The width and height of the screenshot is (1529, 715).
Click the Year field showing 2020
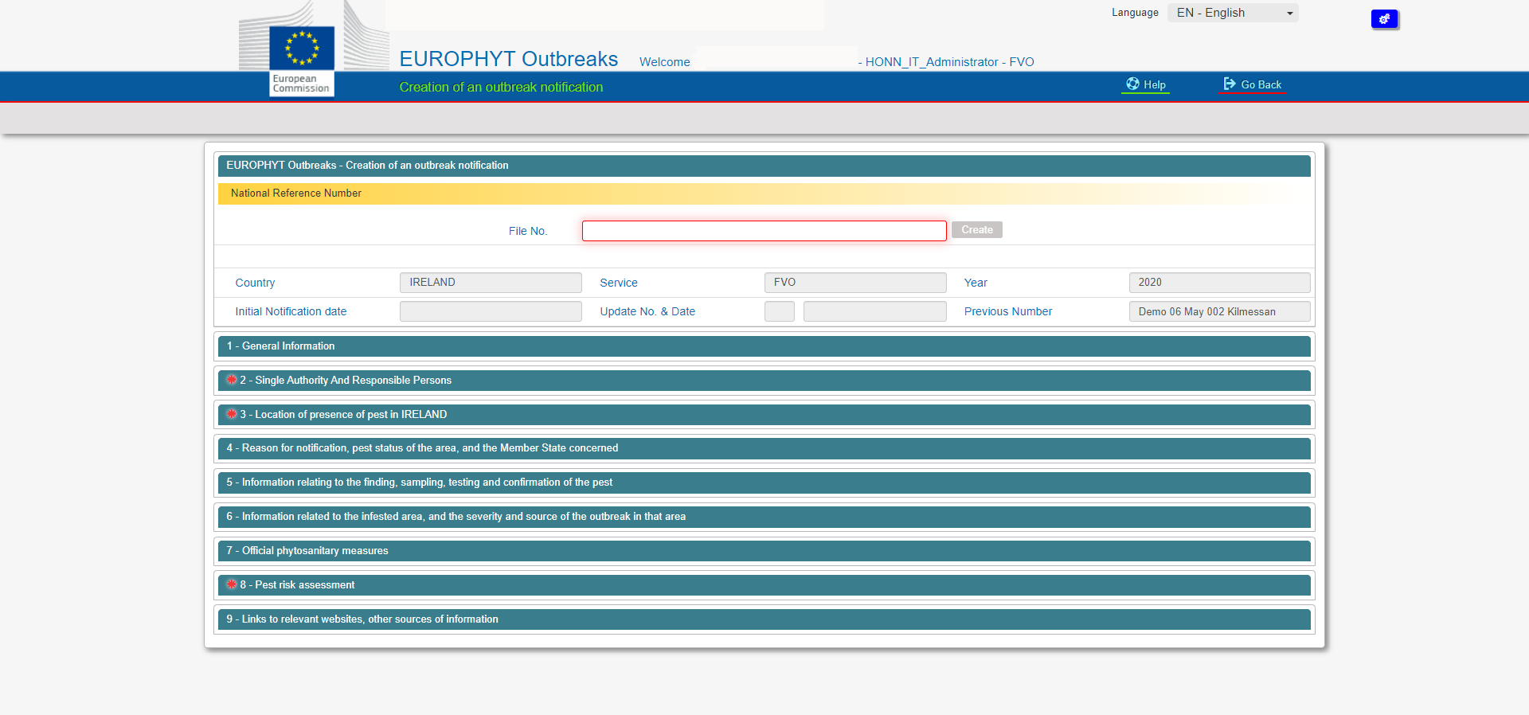[x=1219, y=283]
